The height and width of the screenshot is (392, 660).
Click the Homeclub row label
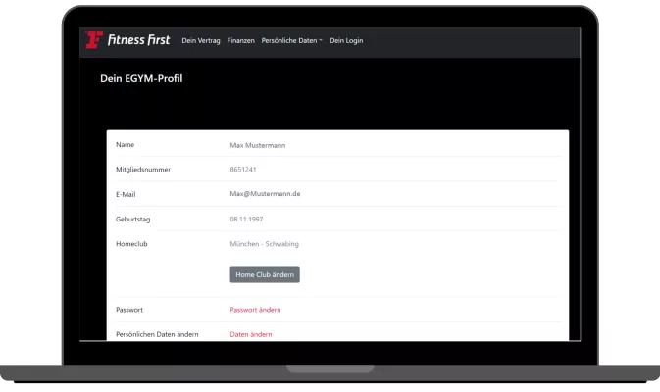click(131, 243)
